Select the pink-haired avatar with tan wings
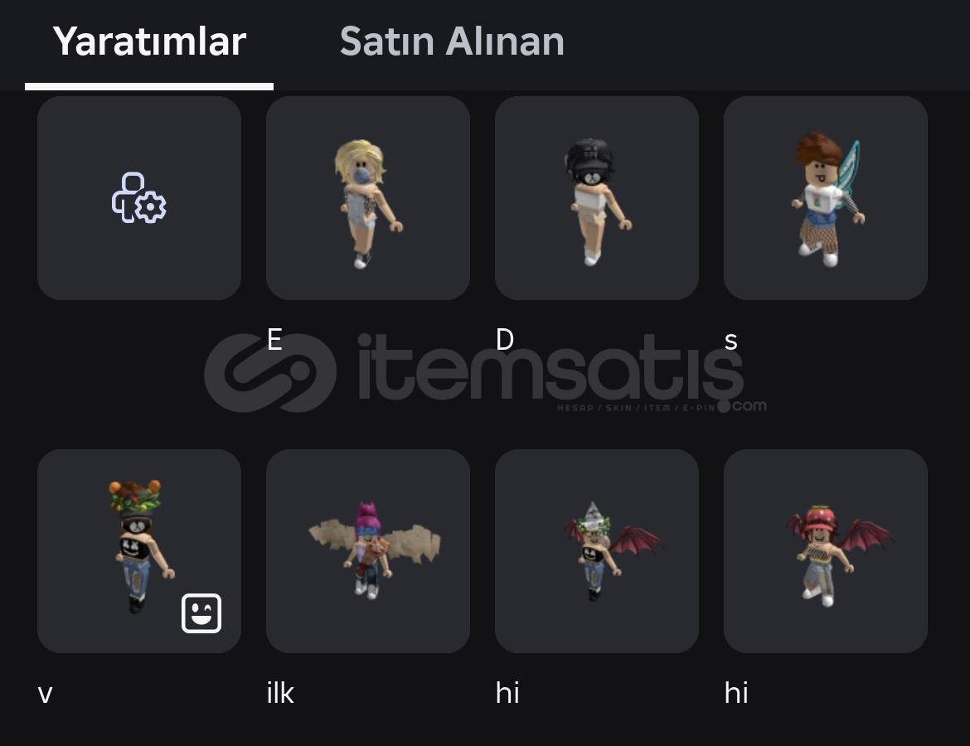This screenshot has height=746, width=970. click(368, 551)
